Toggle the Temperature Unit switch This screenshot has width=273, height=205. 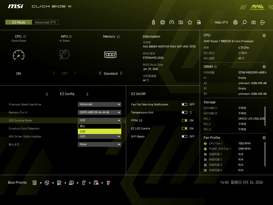tap(184, 112)
